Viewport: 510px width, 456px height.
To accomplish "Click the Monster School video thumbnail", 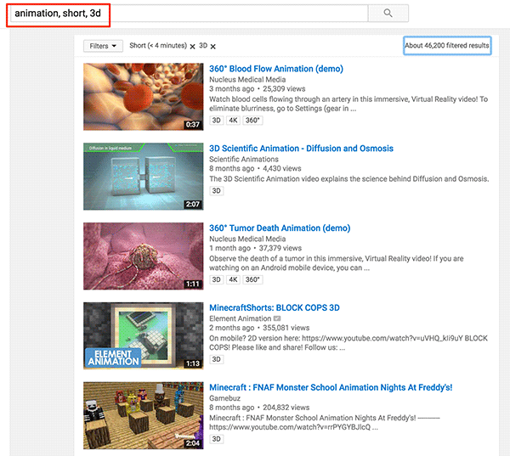I will click(x=142, y=415).
